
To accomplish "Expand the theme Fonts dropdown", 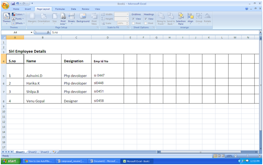I will pos(18,19).
